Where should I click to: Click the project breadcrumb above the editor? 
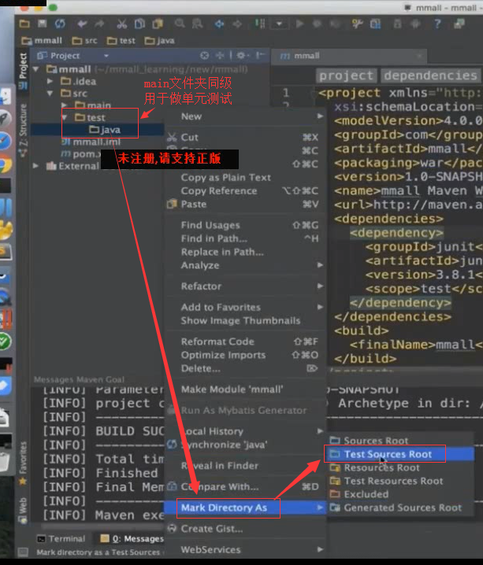pos(346,76)
